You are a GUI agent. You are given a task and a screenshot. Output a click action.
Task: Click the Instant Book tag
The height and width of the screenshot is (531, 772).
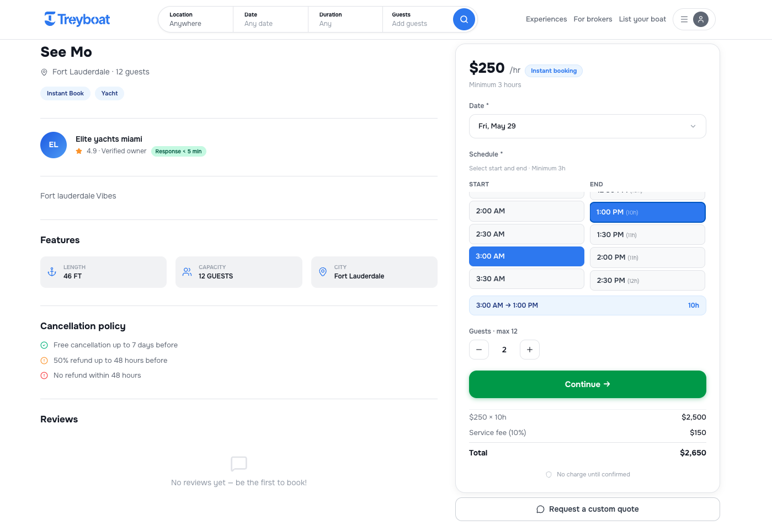point(65,94)
